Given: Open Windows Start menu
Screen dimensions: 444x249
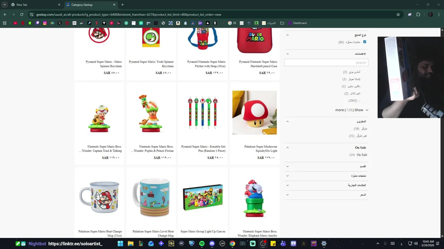Looking at the screenshot, I should pyautogui.click(x=120, y=243).
